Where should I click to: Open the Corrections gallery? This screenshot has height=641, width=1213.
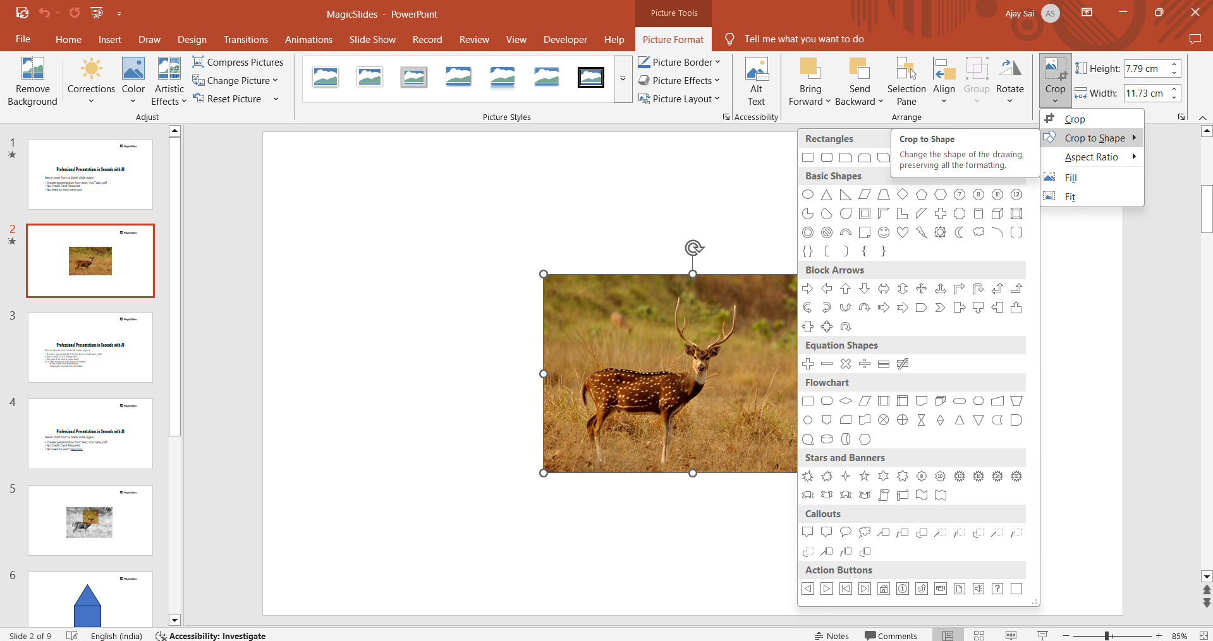tap(90, 80)
